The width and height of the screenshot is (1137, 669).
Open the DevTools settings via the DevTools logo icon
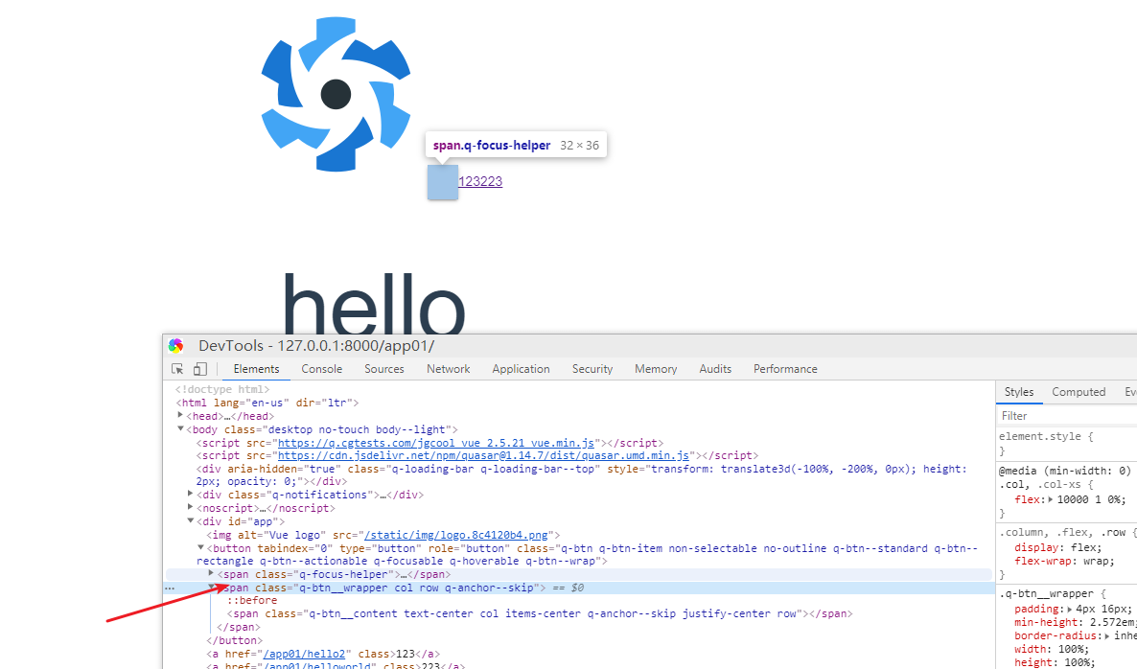[175, 345]
